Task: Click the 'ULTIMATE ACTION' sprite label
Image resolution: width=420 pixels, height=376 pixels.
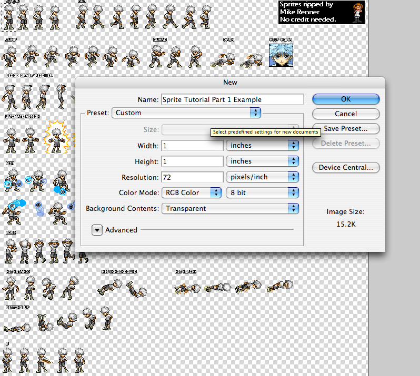Action: pyautogui.click(x=23, y=117)
